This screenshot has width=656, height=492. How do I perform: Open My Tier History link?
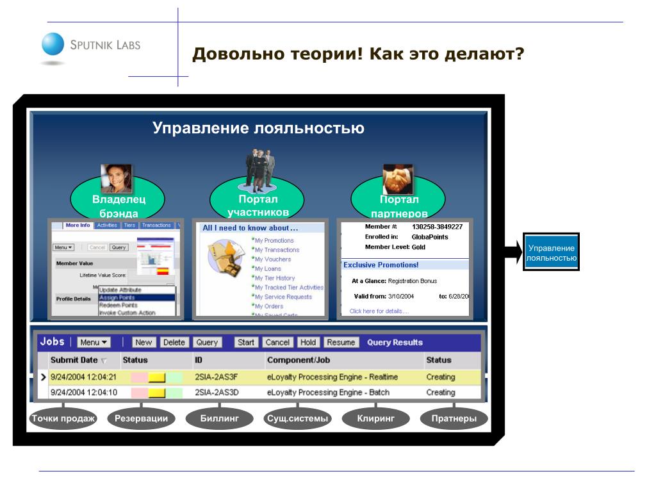click(274, 278)
